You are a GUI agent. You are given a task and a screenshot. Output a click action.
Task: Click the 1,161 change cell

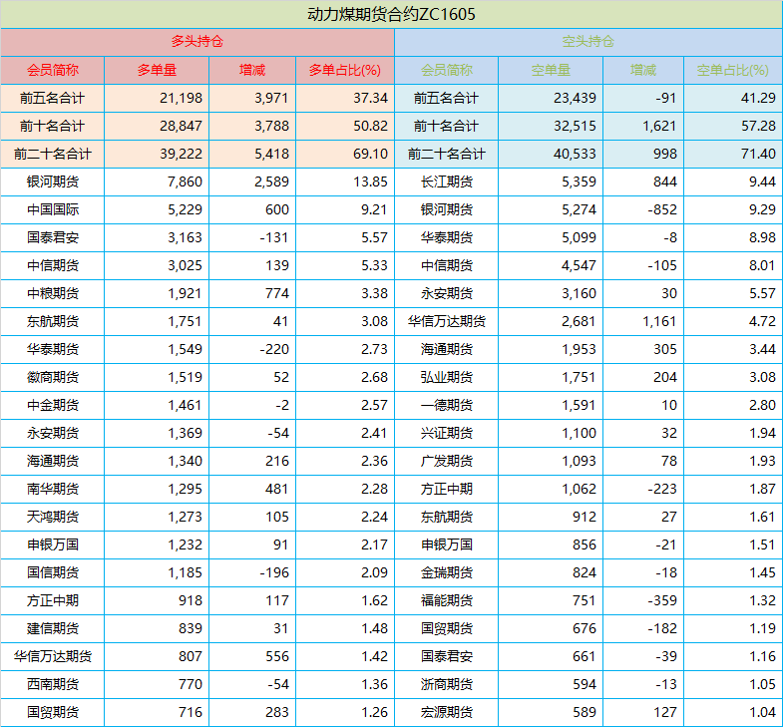(x=643, y=321)
